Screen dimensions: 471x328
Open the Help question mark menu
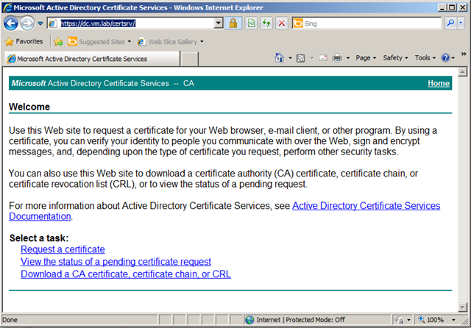[x=447, y=57]
